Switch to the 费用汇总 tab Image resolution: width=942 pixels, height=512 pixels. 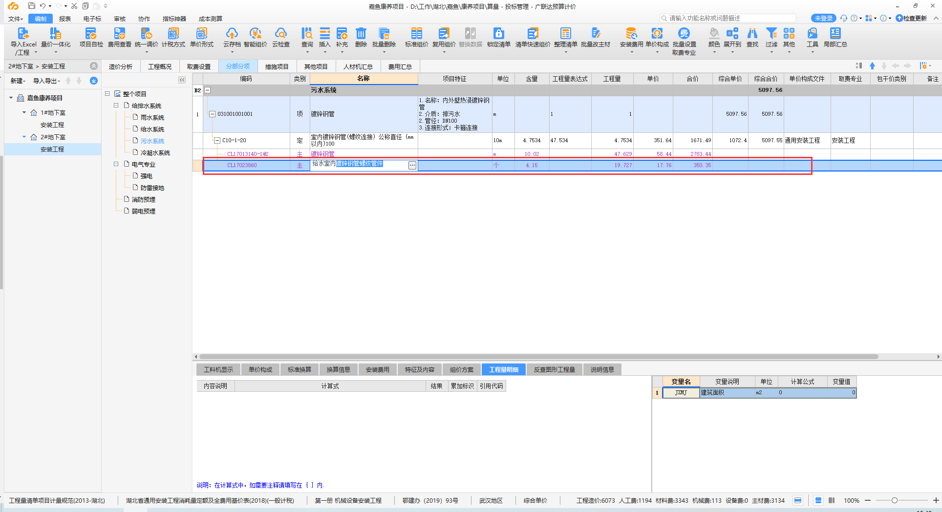click(400, 66)
